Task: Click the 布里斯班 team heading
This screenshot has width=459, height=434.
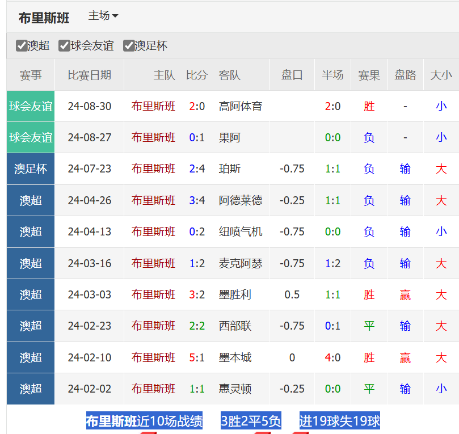Action: click(x=44, y=18)
